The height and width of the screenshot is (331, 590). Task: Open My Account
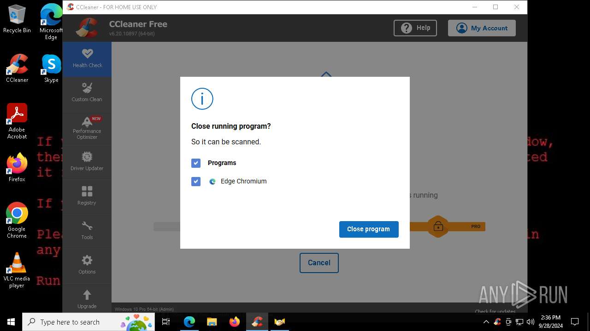pyautogui.click(x=482, y=28)
